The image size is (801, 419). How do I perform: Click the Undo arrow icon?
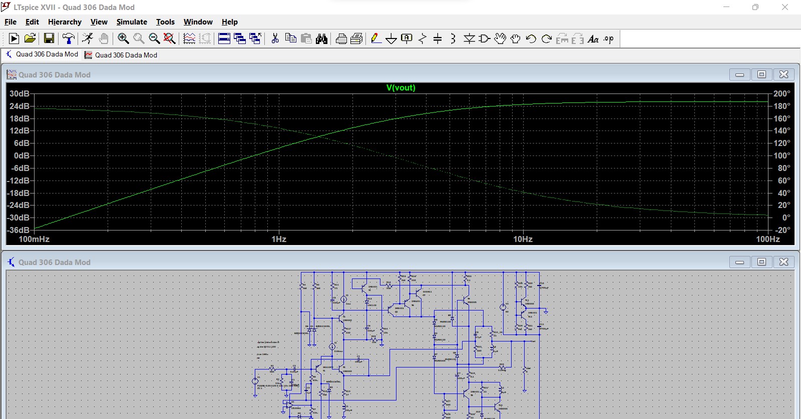click(x=531, y=38)
